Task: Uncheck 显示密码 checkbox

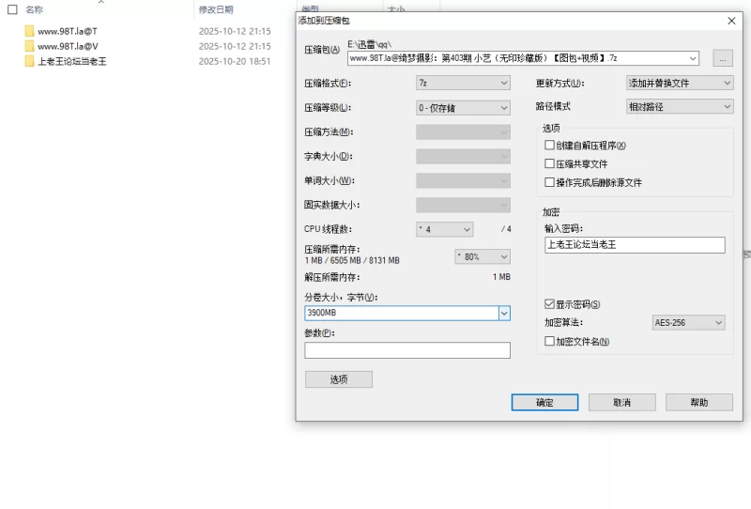Action: [550, 304]
